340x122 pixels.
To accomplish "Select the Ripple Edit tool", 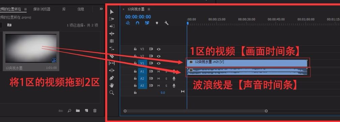I will [112, 34].
